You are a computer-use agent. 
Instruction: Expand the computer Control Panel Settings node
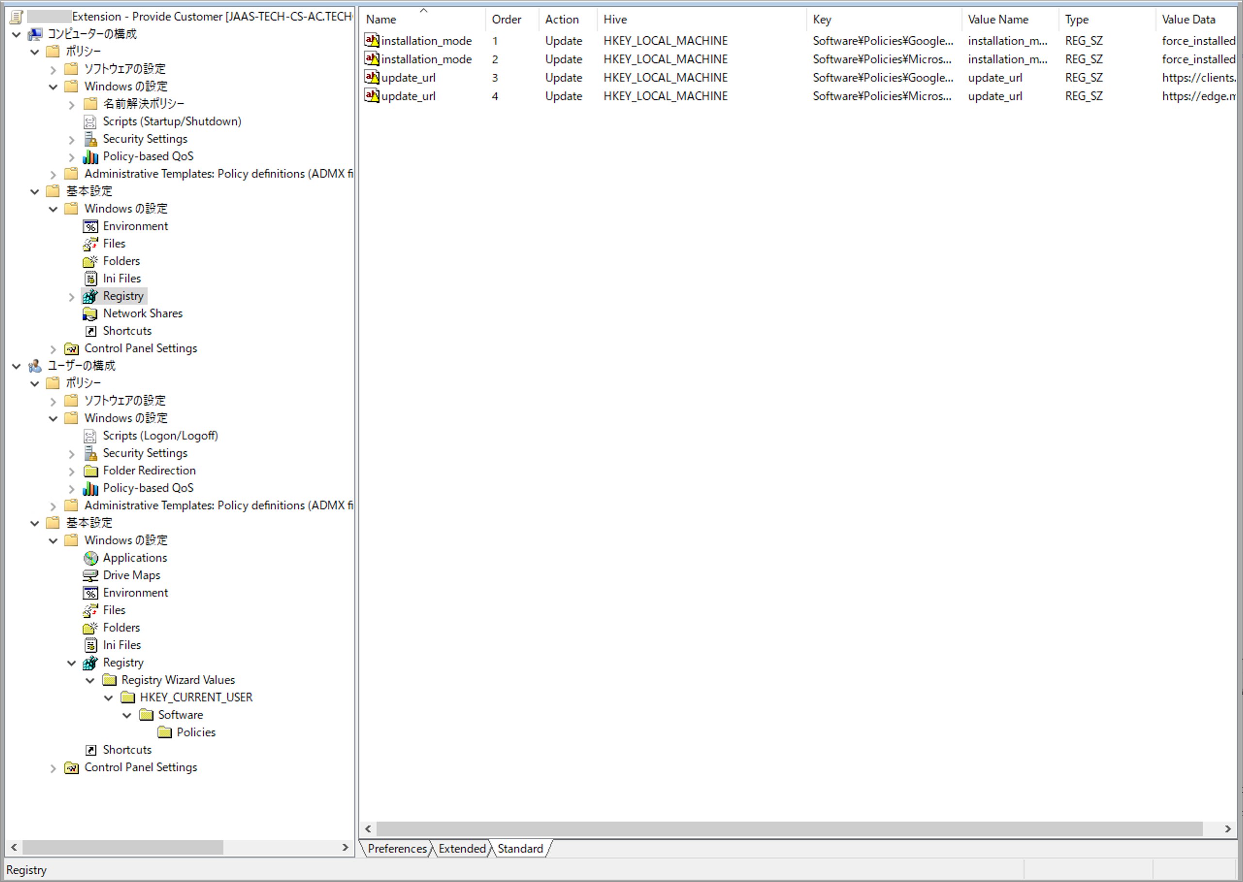53,349
